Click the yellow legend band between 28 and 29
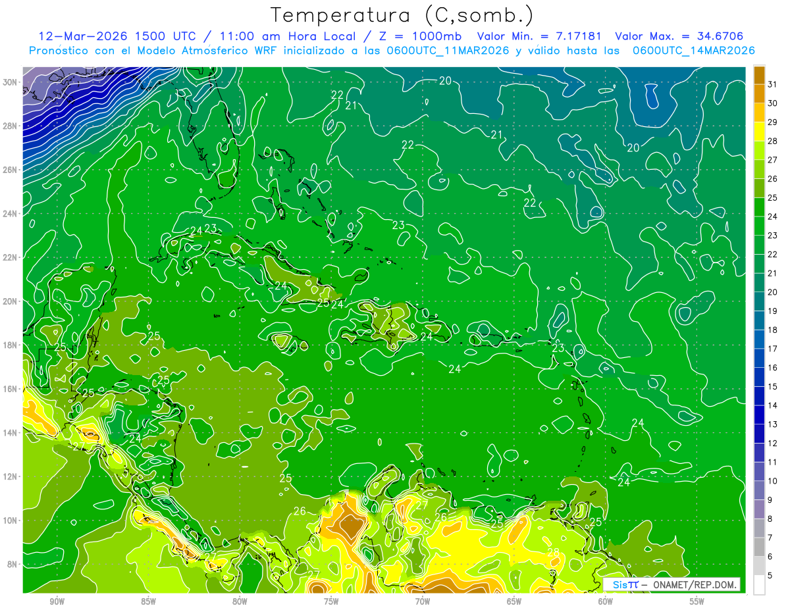 pyautogui.click(x=759, y=131)
